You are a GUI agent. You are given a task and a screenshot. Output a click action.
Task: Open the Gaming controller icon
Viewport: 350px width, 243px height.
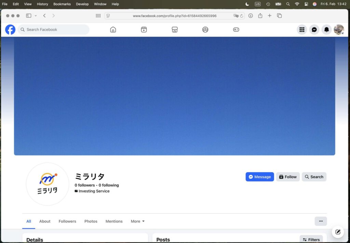(236, 30)
